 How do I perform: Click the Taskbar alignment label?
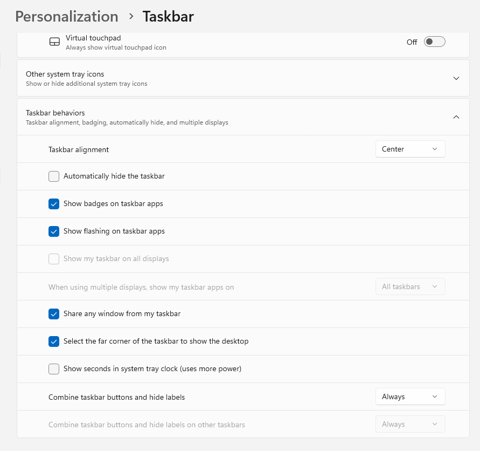tap(79, 149)
